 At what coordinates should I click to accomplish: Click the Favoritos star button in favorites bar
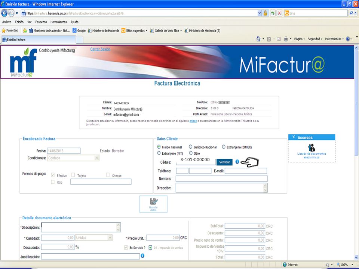(10, 30)
